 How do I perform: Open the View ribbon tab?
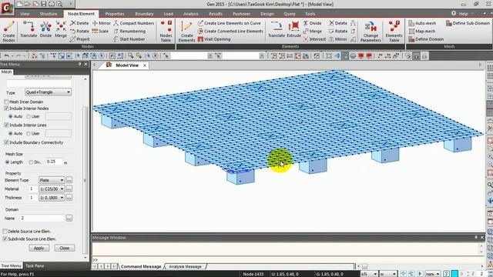tap(25, 14)
